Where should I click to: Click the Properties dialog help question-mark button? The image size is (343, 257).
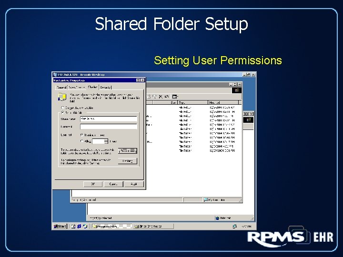click(138, 80)
